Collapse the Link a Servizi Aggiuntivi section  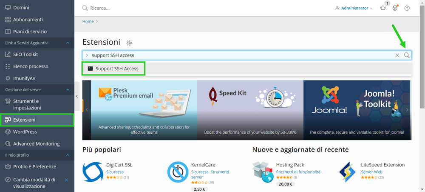68,43
